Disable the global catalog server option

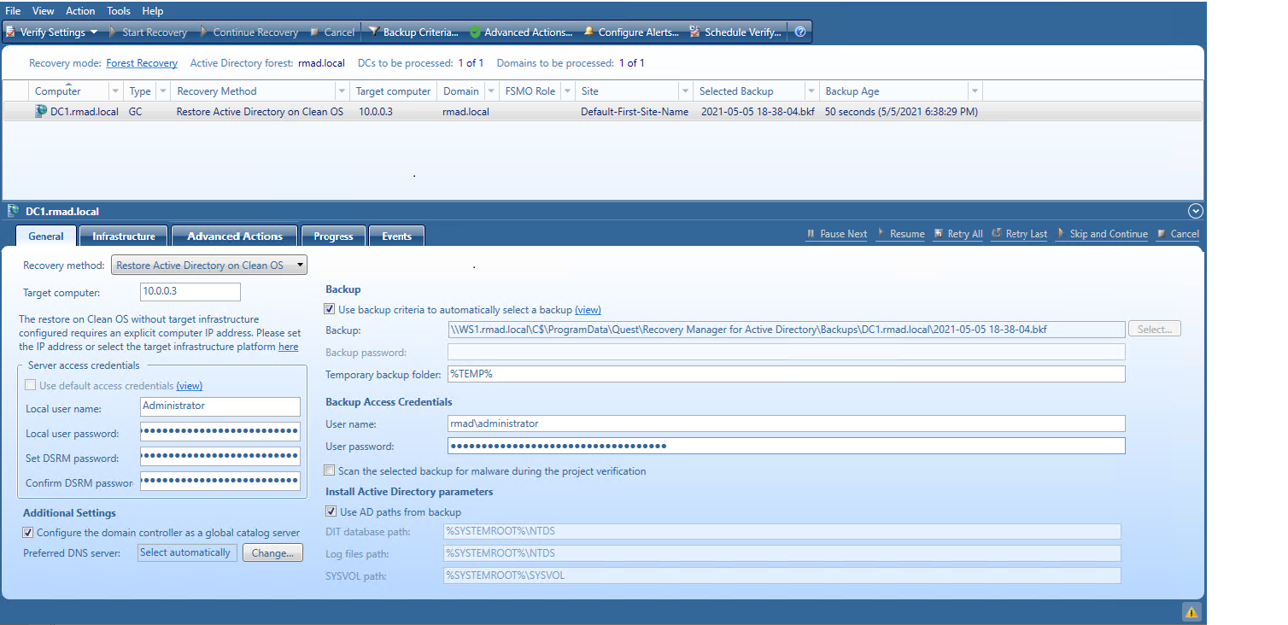[28, 532]
